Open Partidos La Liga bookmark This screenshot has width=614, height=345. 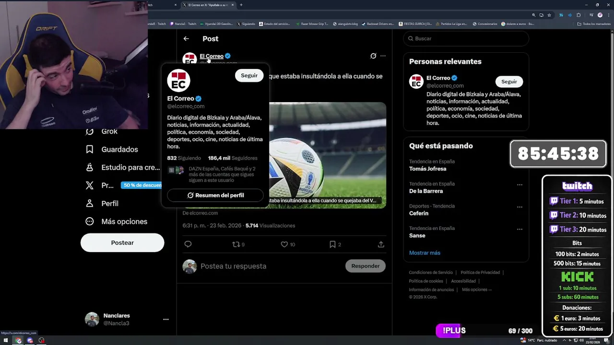pyautogui.click(x=452, y=23)
